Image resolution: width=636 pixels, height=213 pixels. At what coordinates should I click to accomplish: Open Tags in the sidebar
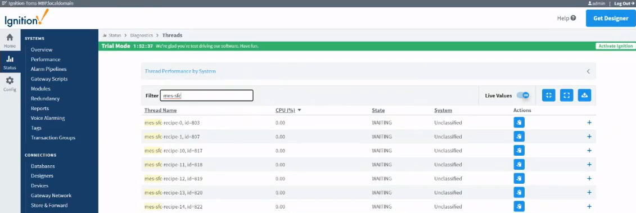coord(36,128)
